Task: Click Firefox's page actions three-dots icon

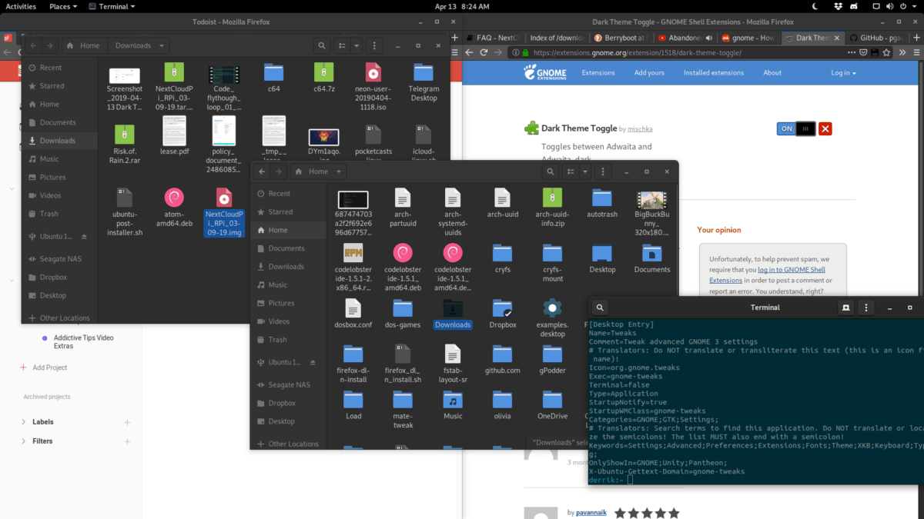Action: [850, 52]
